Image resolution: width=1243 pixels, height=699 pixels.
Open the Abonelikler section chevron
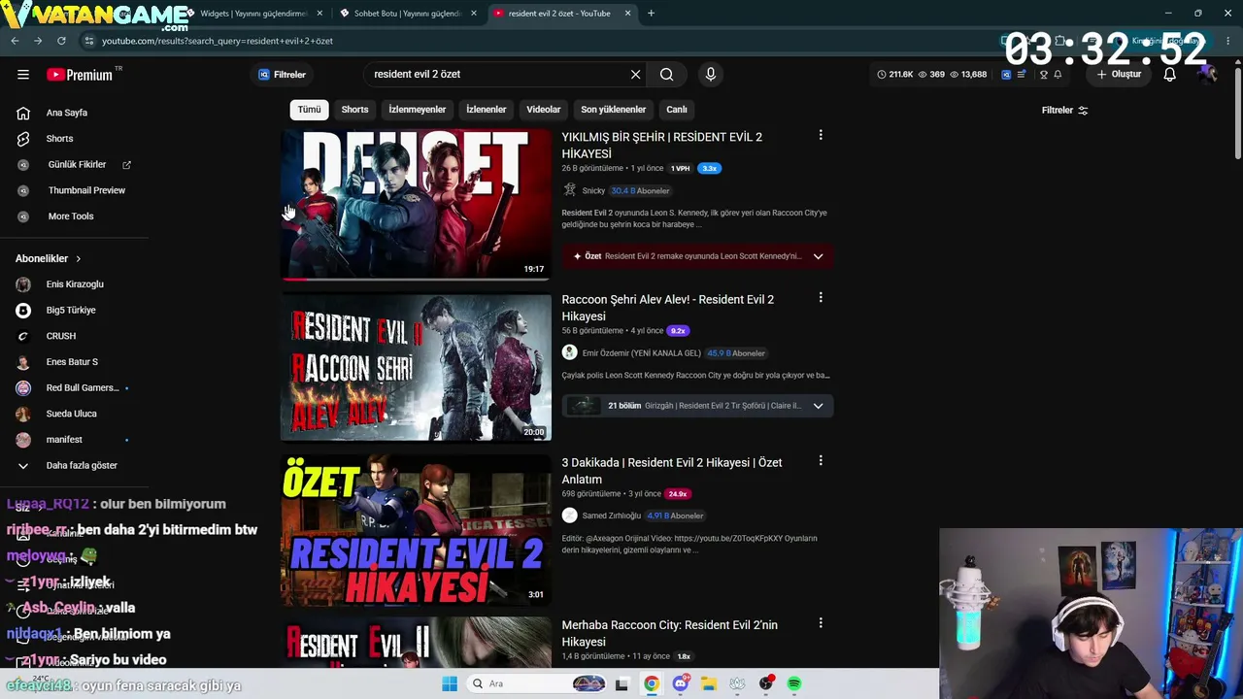tap(79, 259)
